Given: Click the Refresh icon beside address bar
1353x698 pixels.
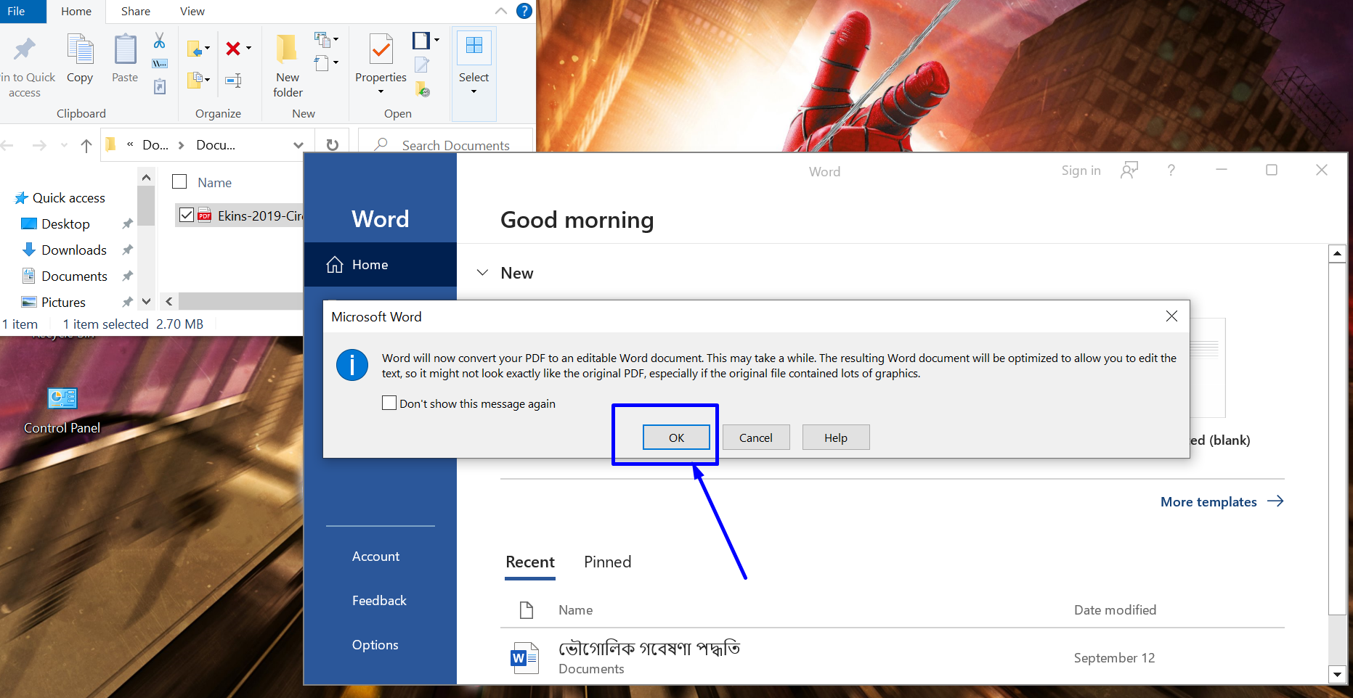Looking at the screenshot, I should click(333, 145).
